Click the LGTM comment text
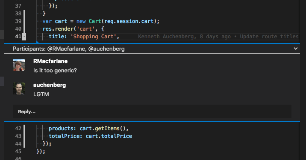Viewport: 306px width, 160px height. point(41,94)
